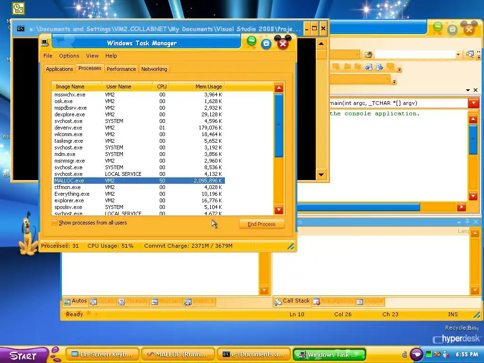Switch to the Applications tab
The height and width of the screenshot is (363, 484).
[x=59, y=69]
